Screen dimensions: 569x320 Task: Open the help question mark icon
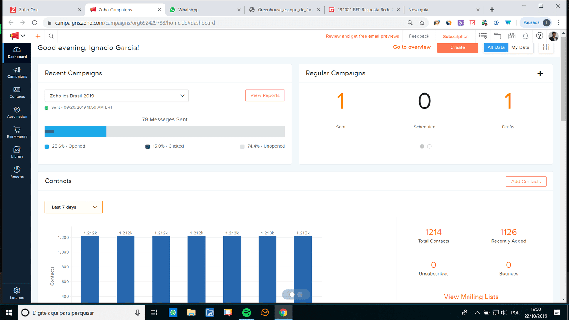tap(539, 36)
